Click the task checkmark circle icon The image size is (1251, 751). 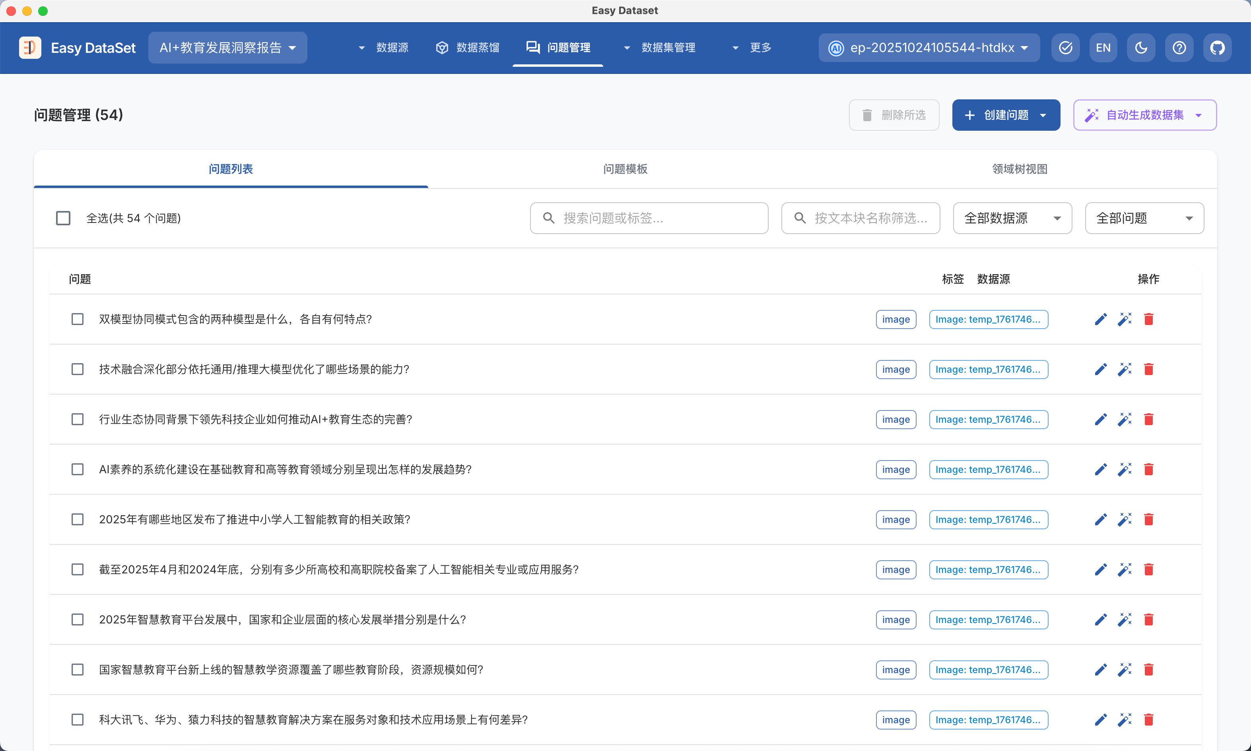pyautogui.click(x=1065, y=48)
